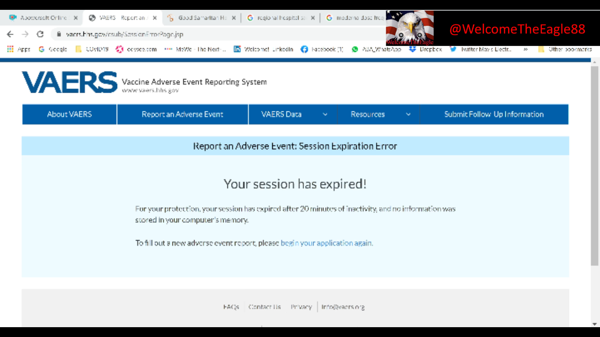The height and width of the screenshot is (337, 600).
Task: Open the COVID19 bookmarks folder
Action: (92, 49)
